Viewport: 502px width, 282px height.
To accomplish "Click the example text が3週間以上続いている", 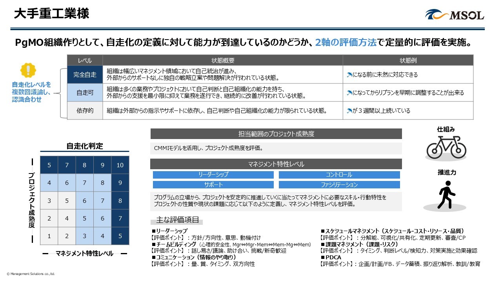I will click(382, 111).
